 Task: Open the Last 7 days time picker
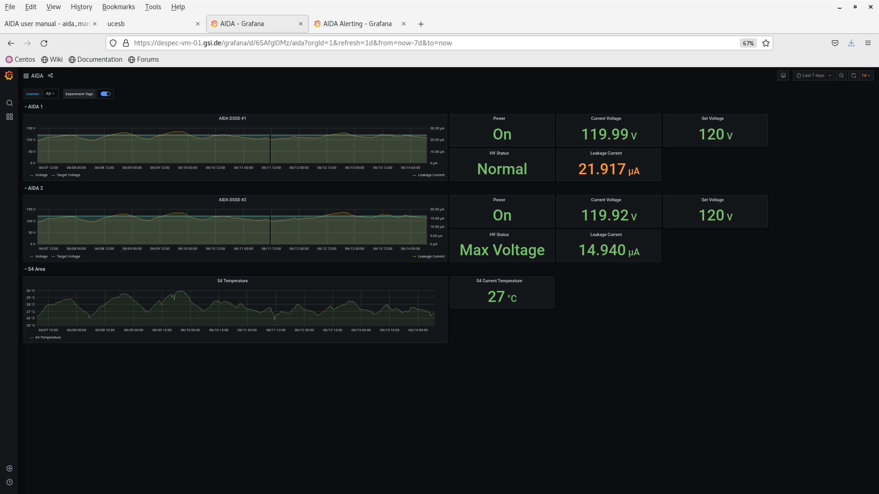point(814,75)
